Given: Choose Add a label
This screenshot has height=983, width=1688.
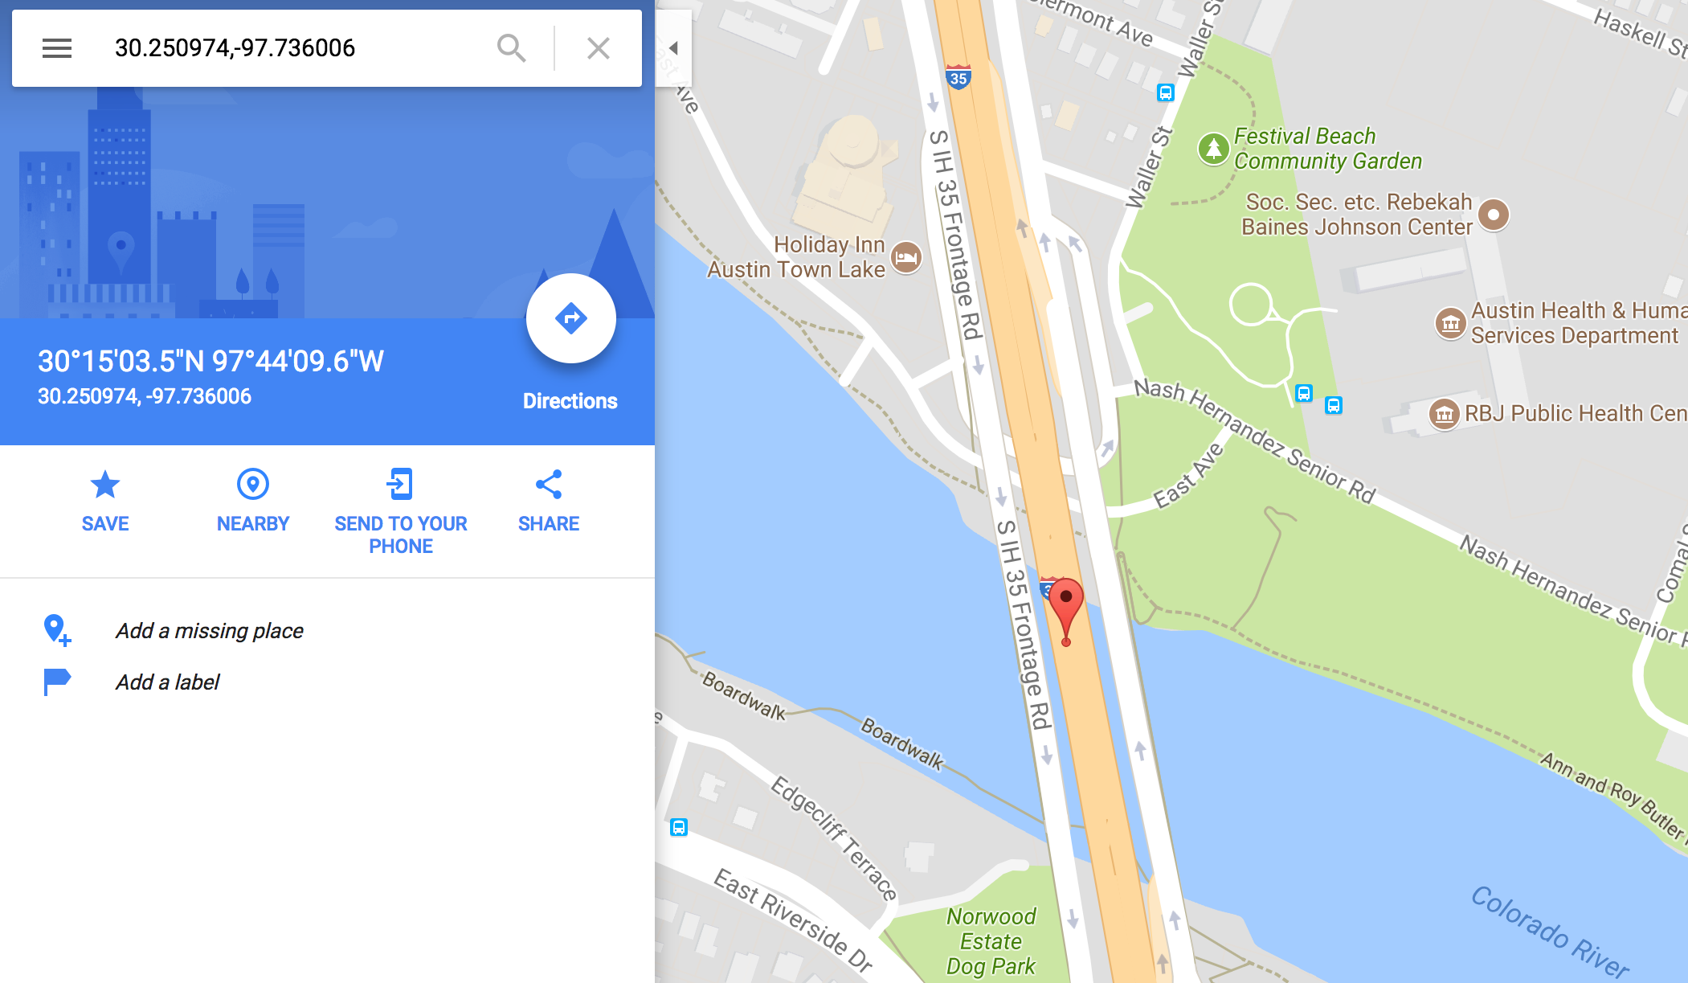Looking at the screenshot, I should [x=167, y=682].
